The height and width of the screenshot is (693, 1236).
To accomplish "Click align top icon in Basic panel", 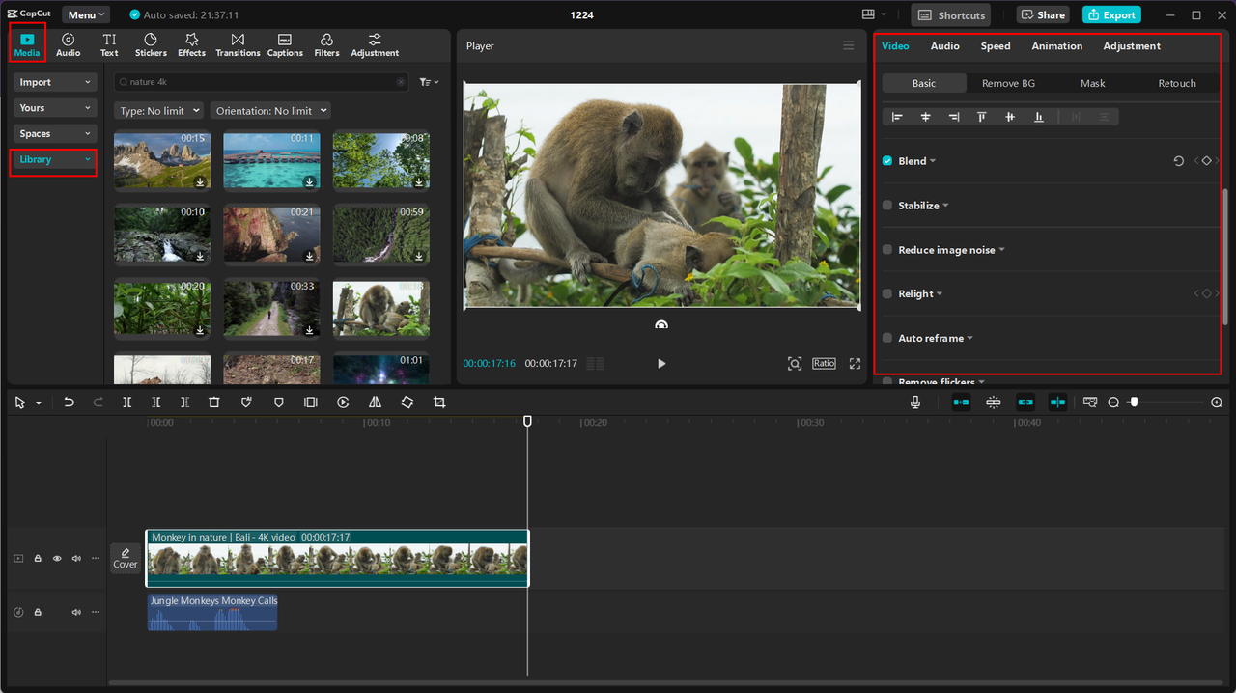I will (982, 117).
